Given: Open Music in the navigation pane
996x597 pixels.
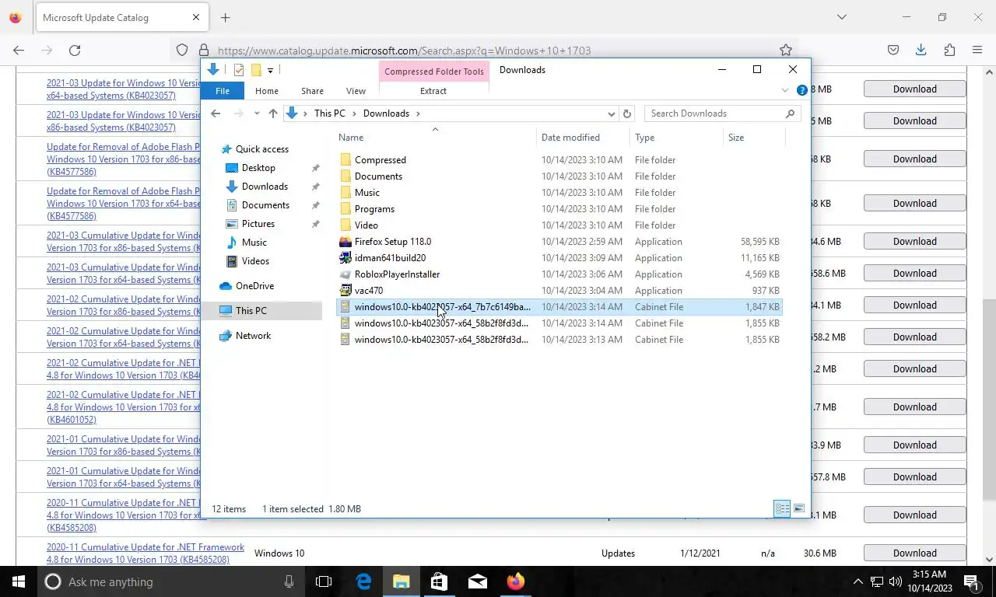Looking at the screenshot, I should pos(254,243).
